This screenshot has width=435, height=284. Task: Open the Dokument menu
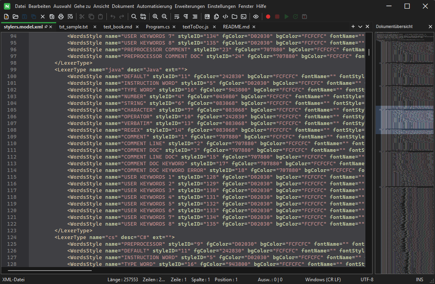(123, 6)
